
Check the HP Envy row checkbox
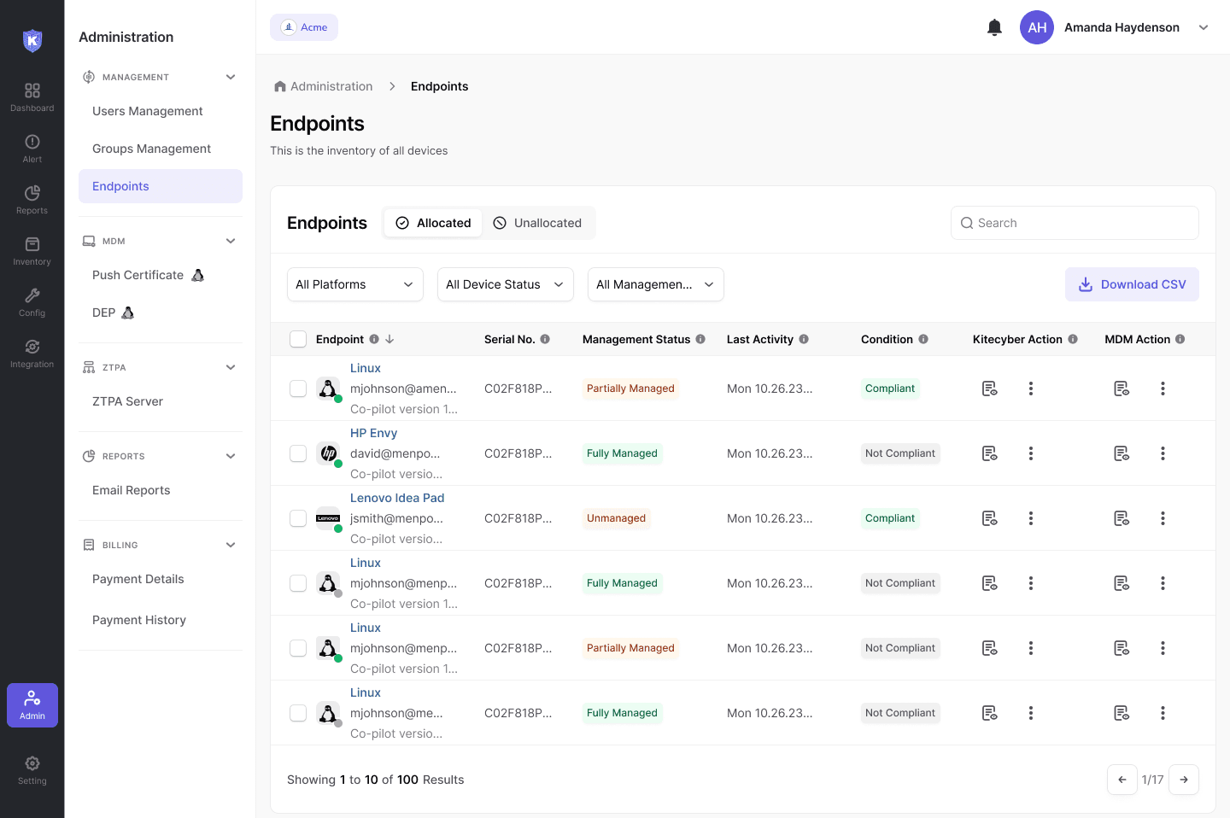298,453
